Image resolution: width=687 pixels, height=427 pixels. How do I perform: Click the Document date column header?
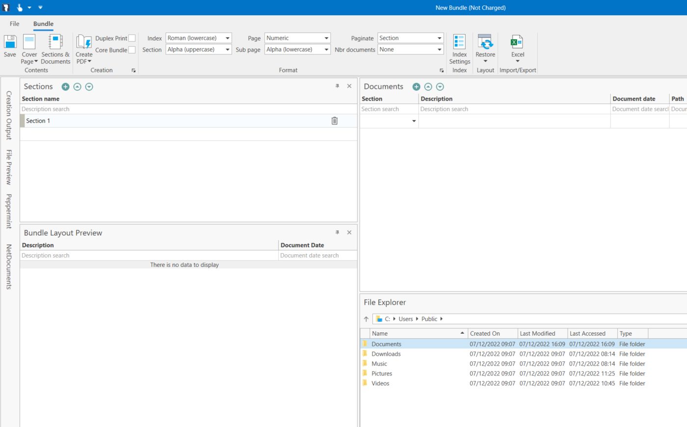point(640,99)
